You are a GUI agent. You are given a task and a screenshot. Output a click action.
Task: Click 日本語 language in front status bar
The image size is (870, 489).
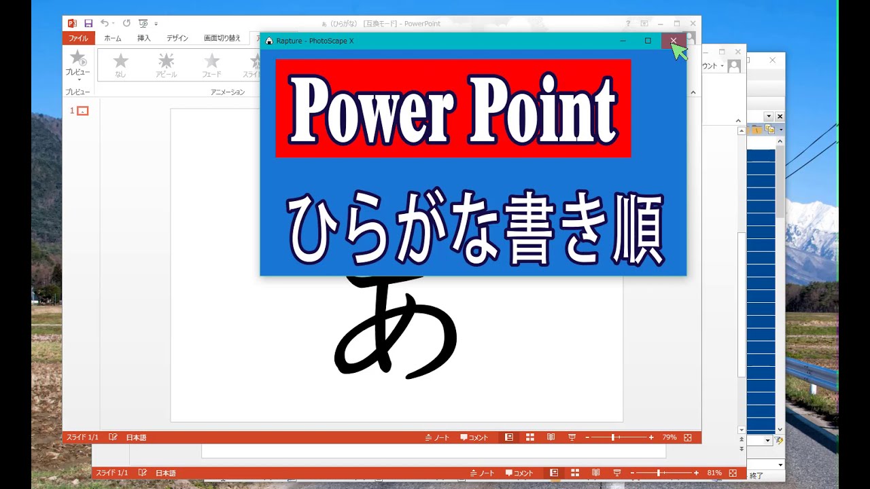pos(136,437)
